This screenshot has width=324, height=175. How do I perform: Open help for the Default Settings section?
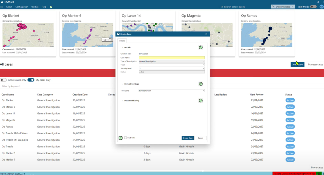pos(201,84)
